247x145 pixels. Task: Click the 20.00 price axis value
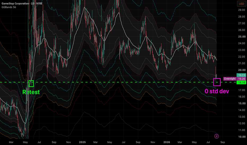242,70
